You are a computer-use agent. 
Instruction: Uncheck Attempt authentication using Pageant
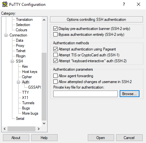(55, 49)
